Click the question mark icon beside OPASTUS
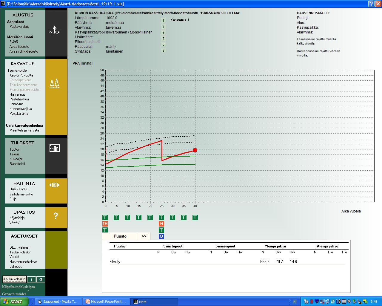 [x=56, y=216]
